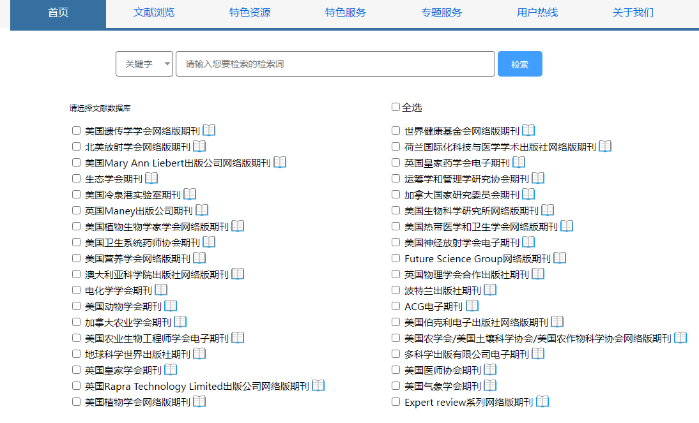Tick checkbox for 北美放射学会网络版期刊
The width and height of the screenshot is (699, 423).
pyautogui.click(x=77, y=146)
